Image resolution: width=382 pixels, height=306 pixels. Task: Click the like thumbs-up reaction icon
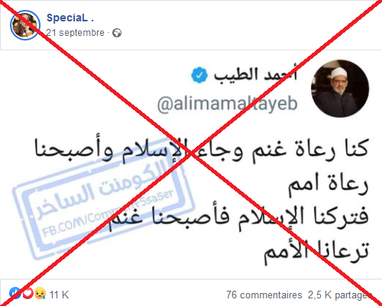pos(15,293)
